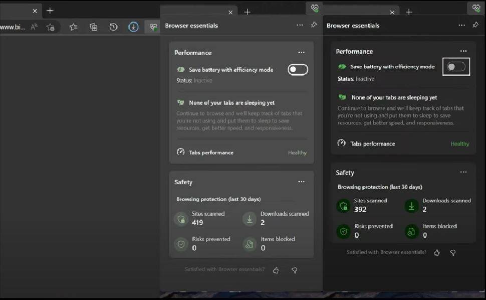This screenshot has width=486, height=300.
Task: Toggle the white-boxed efficiency mode switch in right panel
Action: coord(456,67)
